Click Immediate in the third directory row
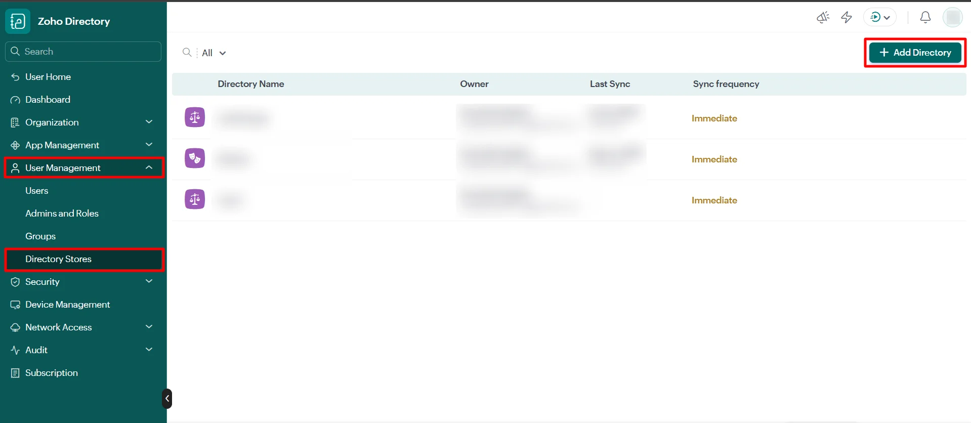This screenshot has height=423, width=971. tap(714, 200)
